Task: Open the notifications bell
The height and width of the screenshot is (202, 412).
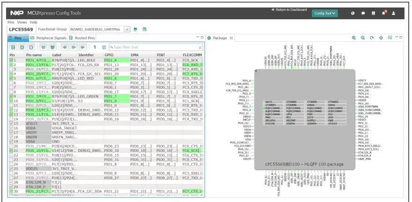Action: [x=383, y=13]
